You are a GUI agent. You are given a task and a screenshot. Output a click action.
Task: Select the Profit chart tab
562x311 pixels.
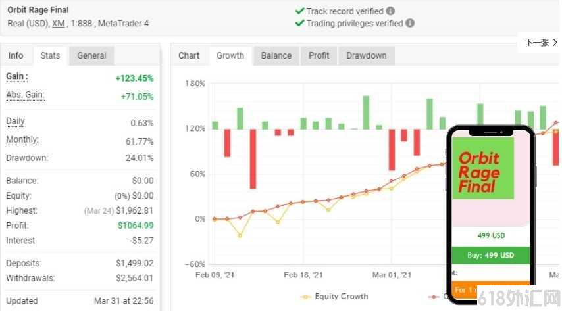[319, 55]
